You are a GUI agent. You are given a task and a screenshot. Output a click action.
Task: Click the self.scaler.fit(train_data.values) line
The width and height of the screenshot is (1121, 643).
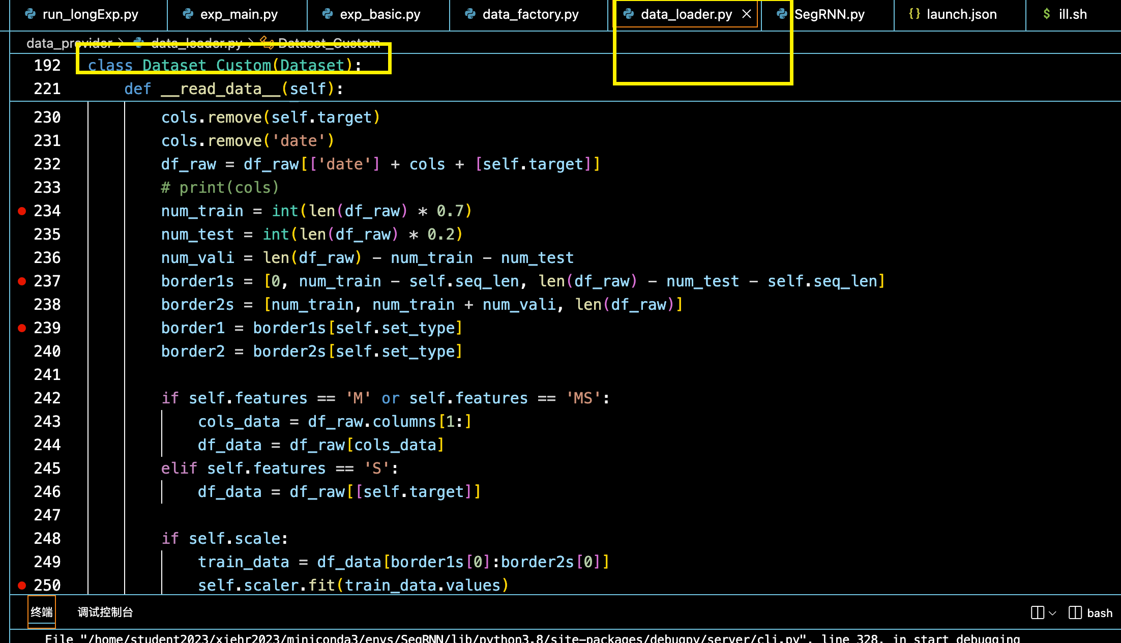(x=353, y=586)
